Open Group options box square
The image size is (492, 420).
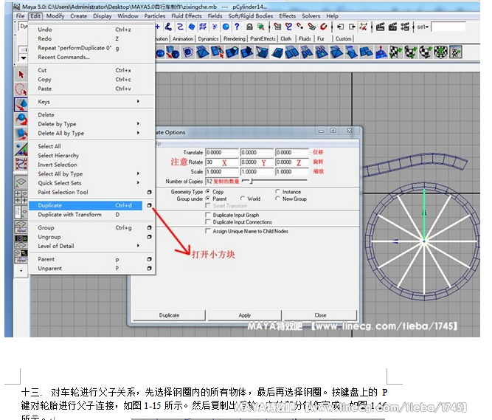pos(149,227)
